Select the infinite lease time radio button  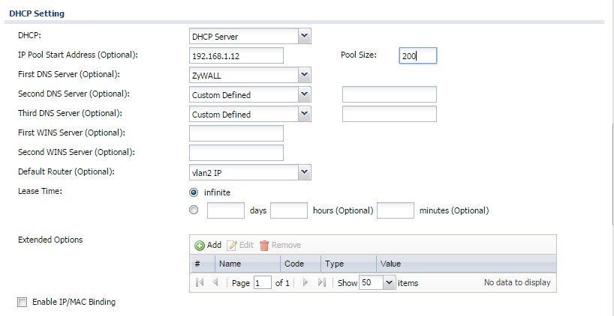tap(194, 192)
